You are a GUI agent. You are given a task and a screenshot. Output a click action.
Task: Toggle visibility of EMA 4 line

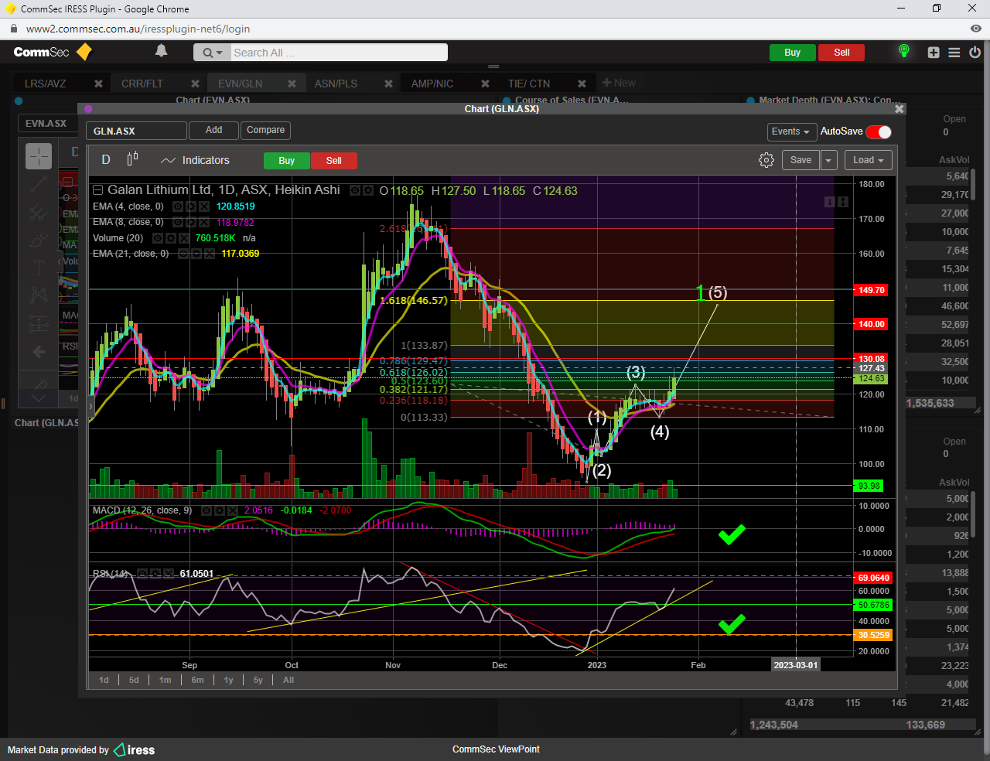[x=177, y=206]
